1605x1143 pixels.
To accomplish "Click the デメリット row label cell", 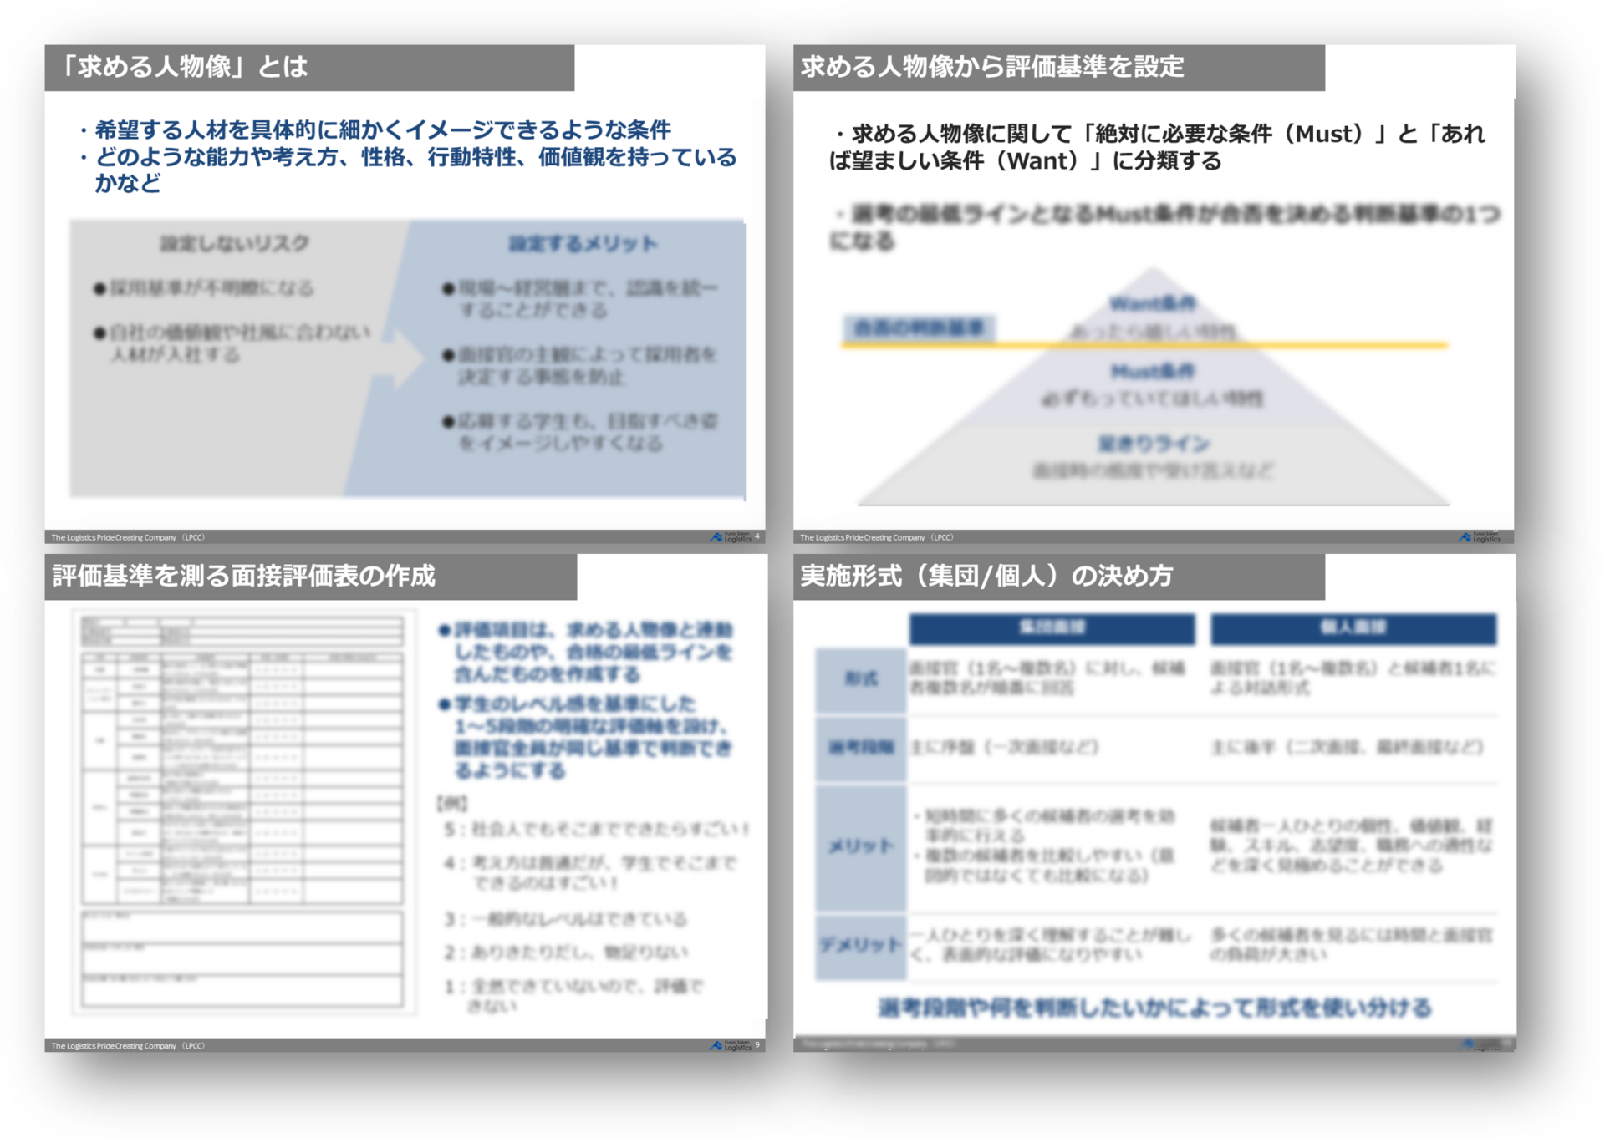I will (860, 945).
